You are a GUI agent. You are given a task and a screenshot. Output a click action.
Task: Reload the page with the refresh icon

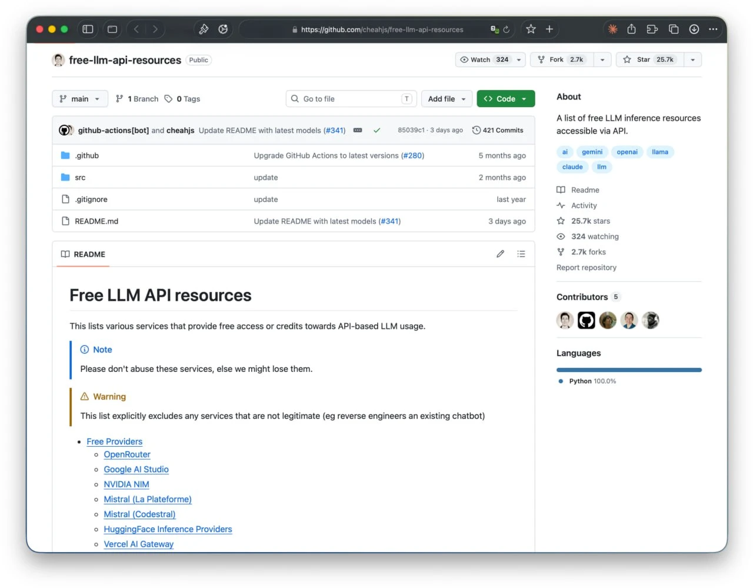click(507, 29)
